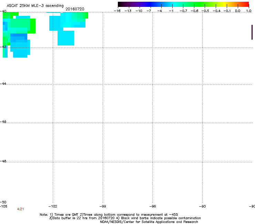The image size is (255, 224).
Task: Click the -0.1 color scale label
Action: 227,11
